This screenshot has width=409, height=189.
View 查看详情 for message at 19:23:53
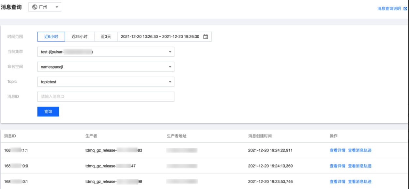click(x=337, y=182)
